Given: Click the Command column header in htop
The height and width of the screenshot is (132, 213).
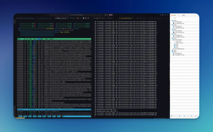Looking at the screenshot, I should coord(51,39).
